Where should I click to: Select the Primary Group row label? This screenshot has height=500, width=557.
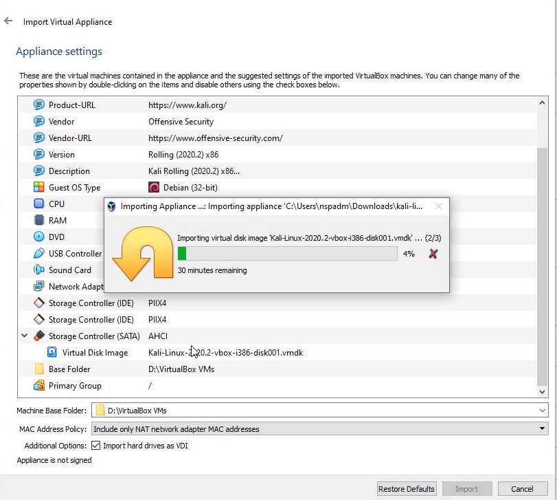coord(75,386)
